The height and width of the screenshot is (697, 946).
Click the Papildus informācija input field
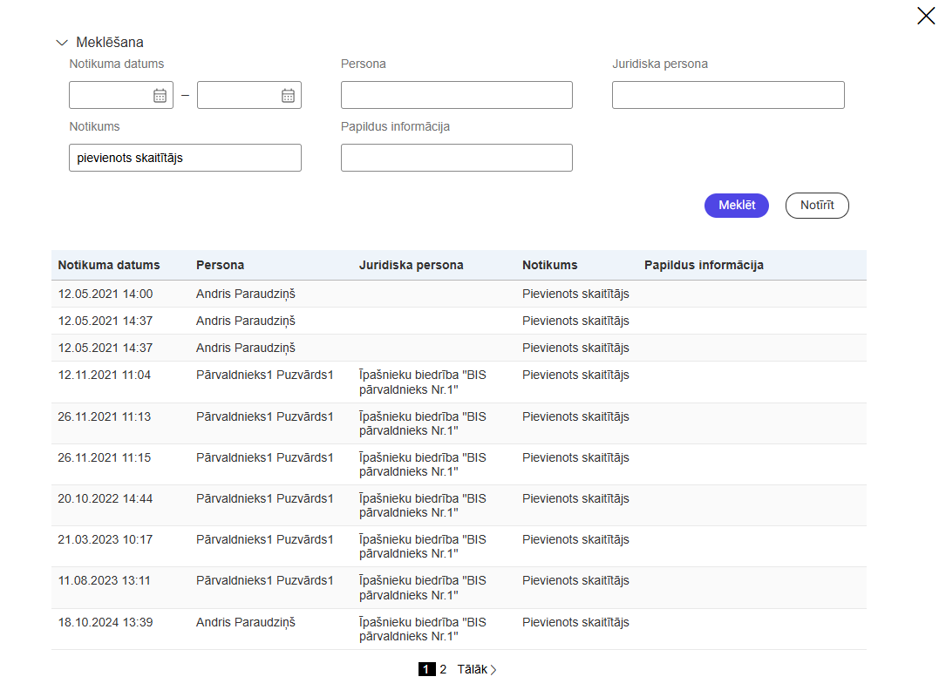[456, 158]
